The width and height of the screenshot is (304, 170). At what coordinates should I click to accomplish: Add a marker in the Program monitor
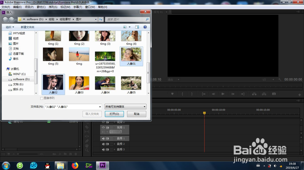[172, 94]
